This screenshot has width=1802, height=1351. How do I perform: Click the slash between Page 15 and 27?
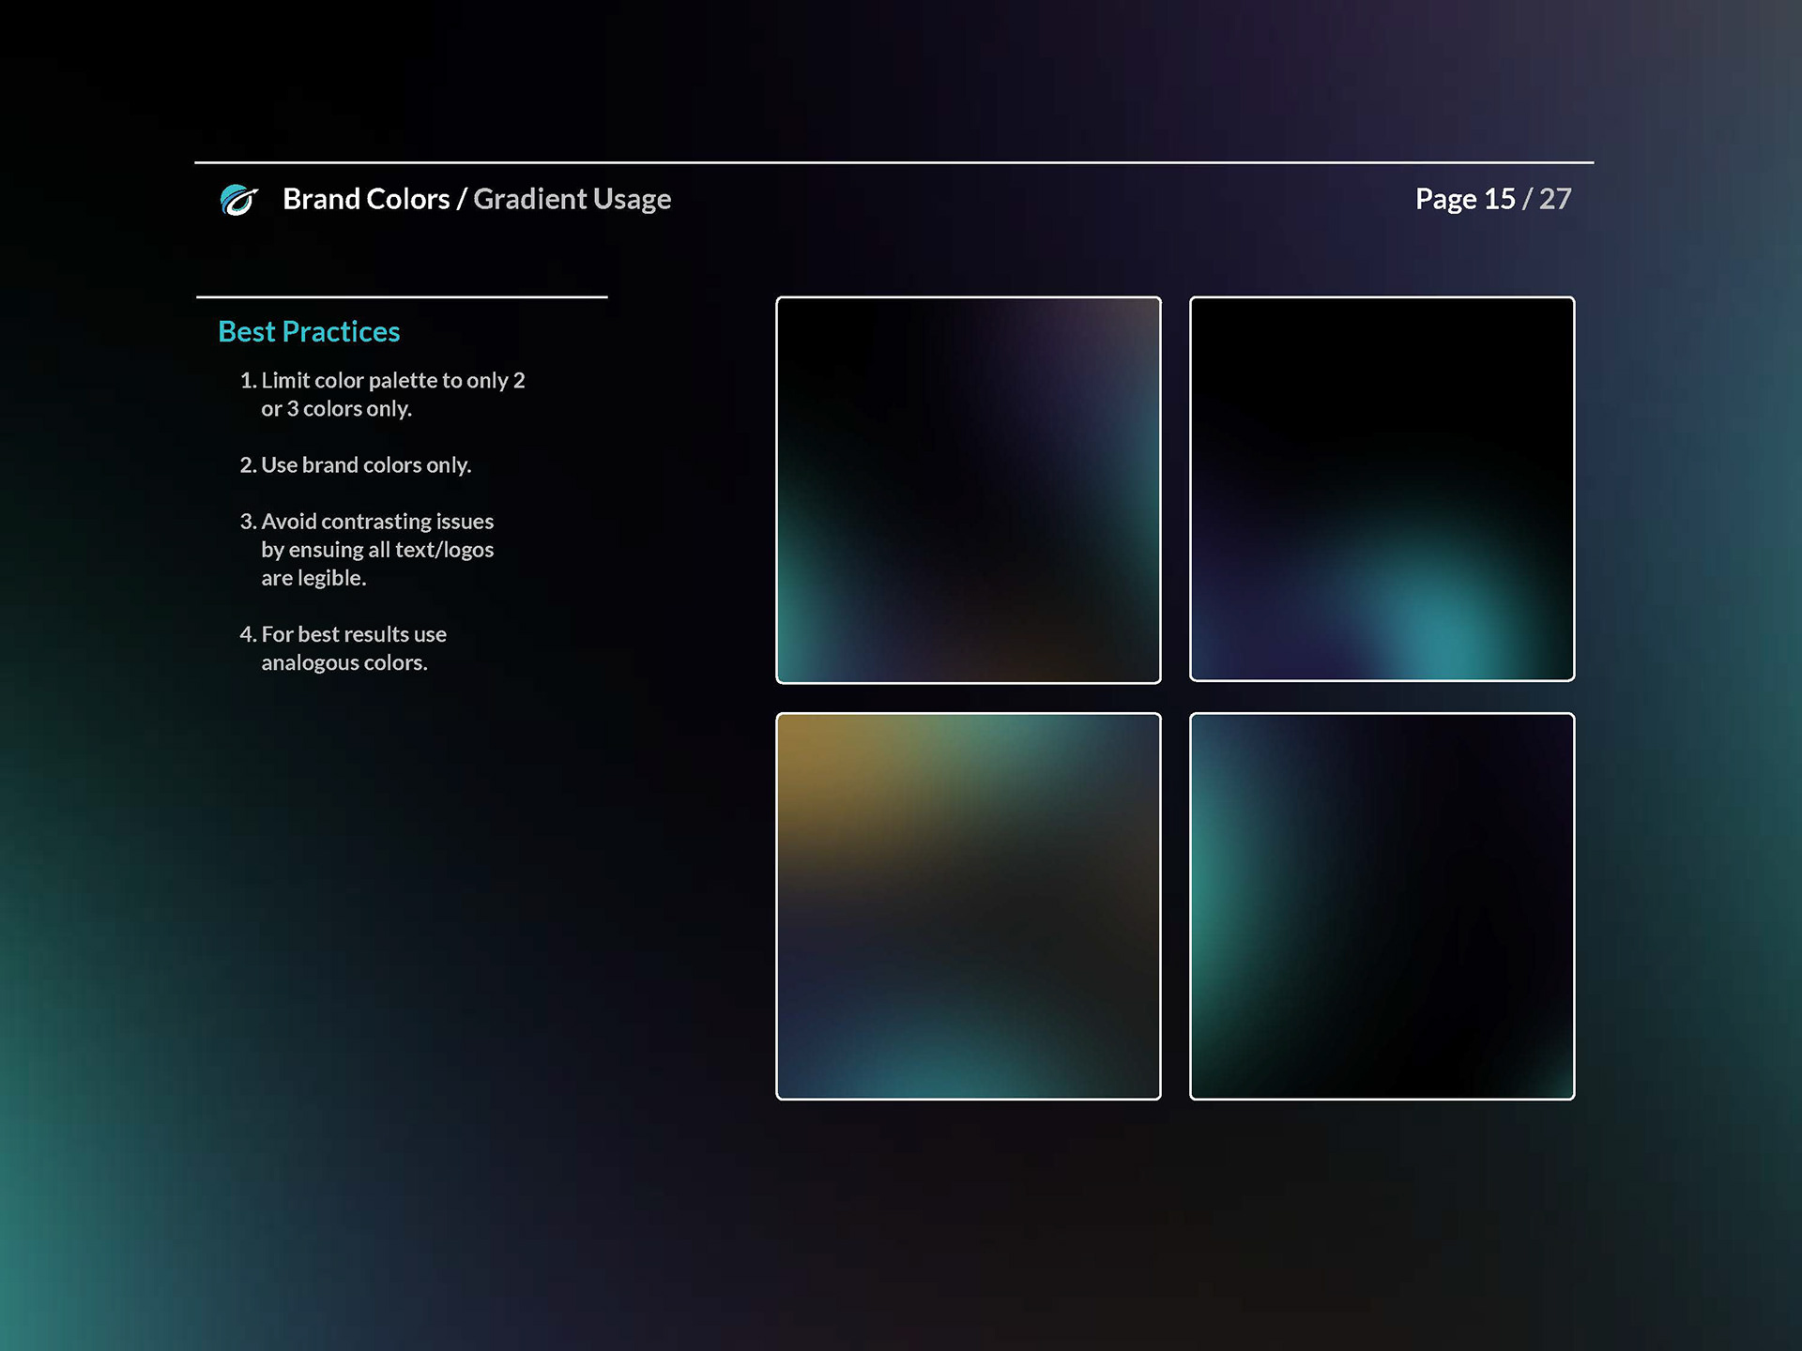point(1527,199)
